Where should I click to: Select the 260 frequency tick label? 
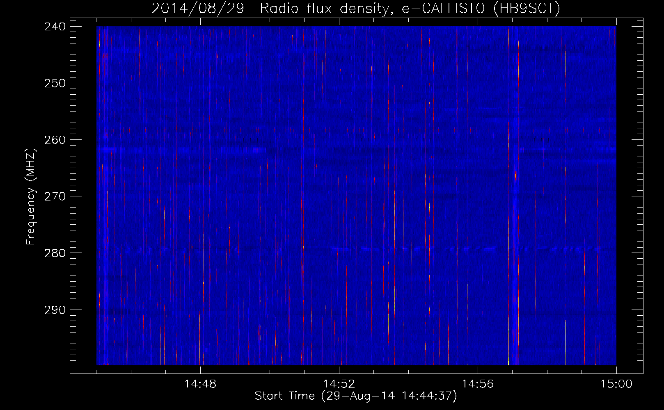tap(55, 140)
